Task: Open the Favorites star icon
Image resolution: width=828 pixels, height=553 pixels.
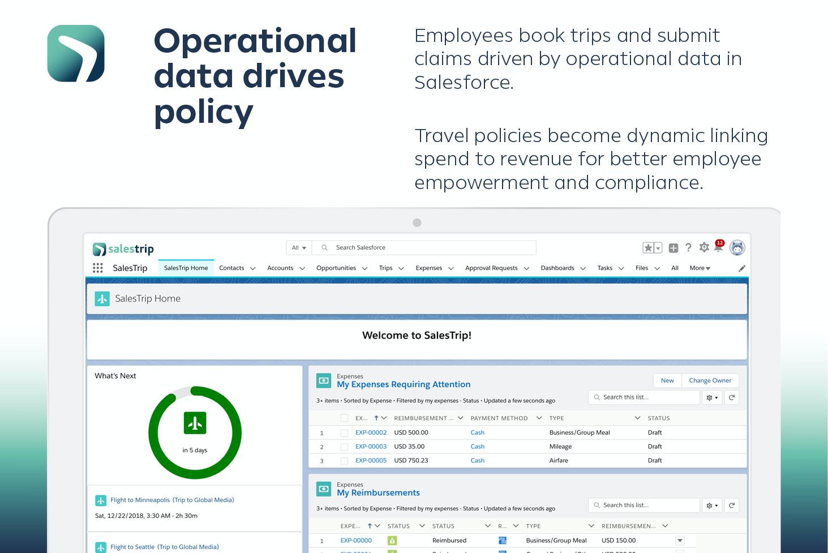Action: 648,248
